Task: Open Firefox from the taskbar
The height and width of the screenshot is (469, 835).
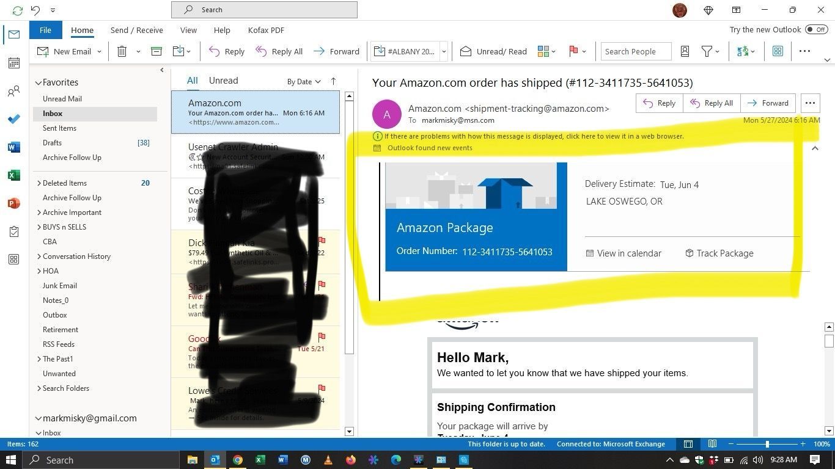Action: (351, 460)
